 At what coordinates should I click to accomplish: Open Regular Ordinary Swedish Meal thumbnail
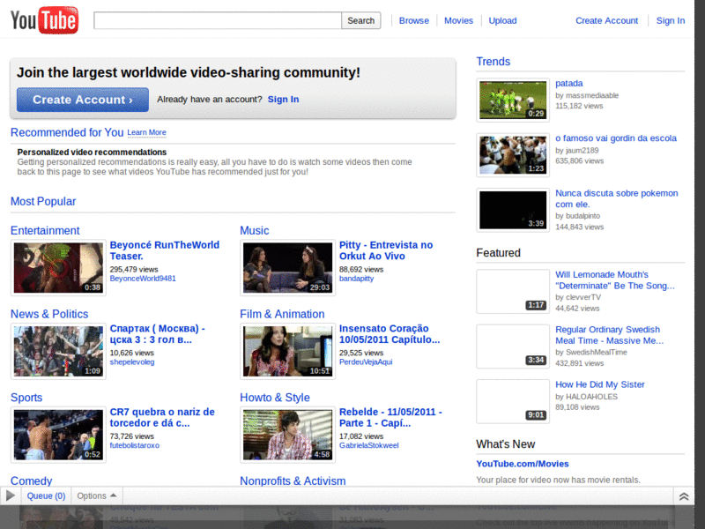[x=513, y=346]
